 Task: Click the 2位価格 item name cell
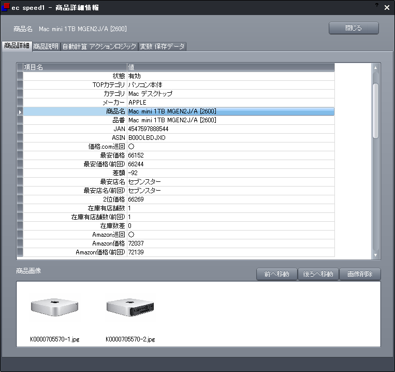75,199
